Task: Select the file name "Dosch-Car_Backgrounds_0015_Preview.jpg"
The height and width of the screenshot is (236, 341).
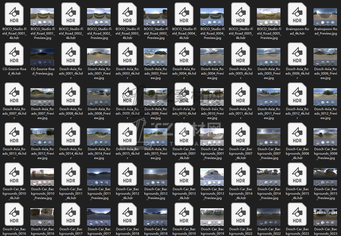Action: pos(326,194)
